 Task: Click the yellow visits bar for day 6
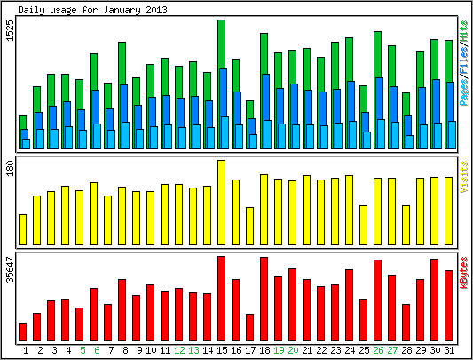93,213
